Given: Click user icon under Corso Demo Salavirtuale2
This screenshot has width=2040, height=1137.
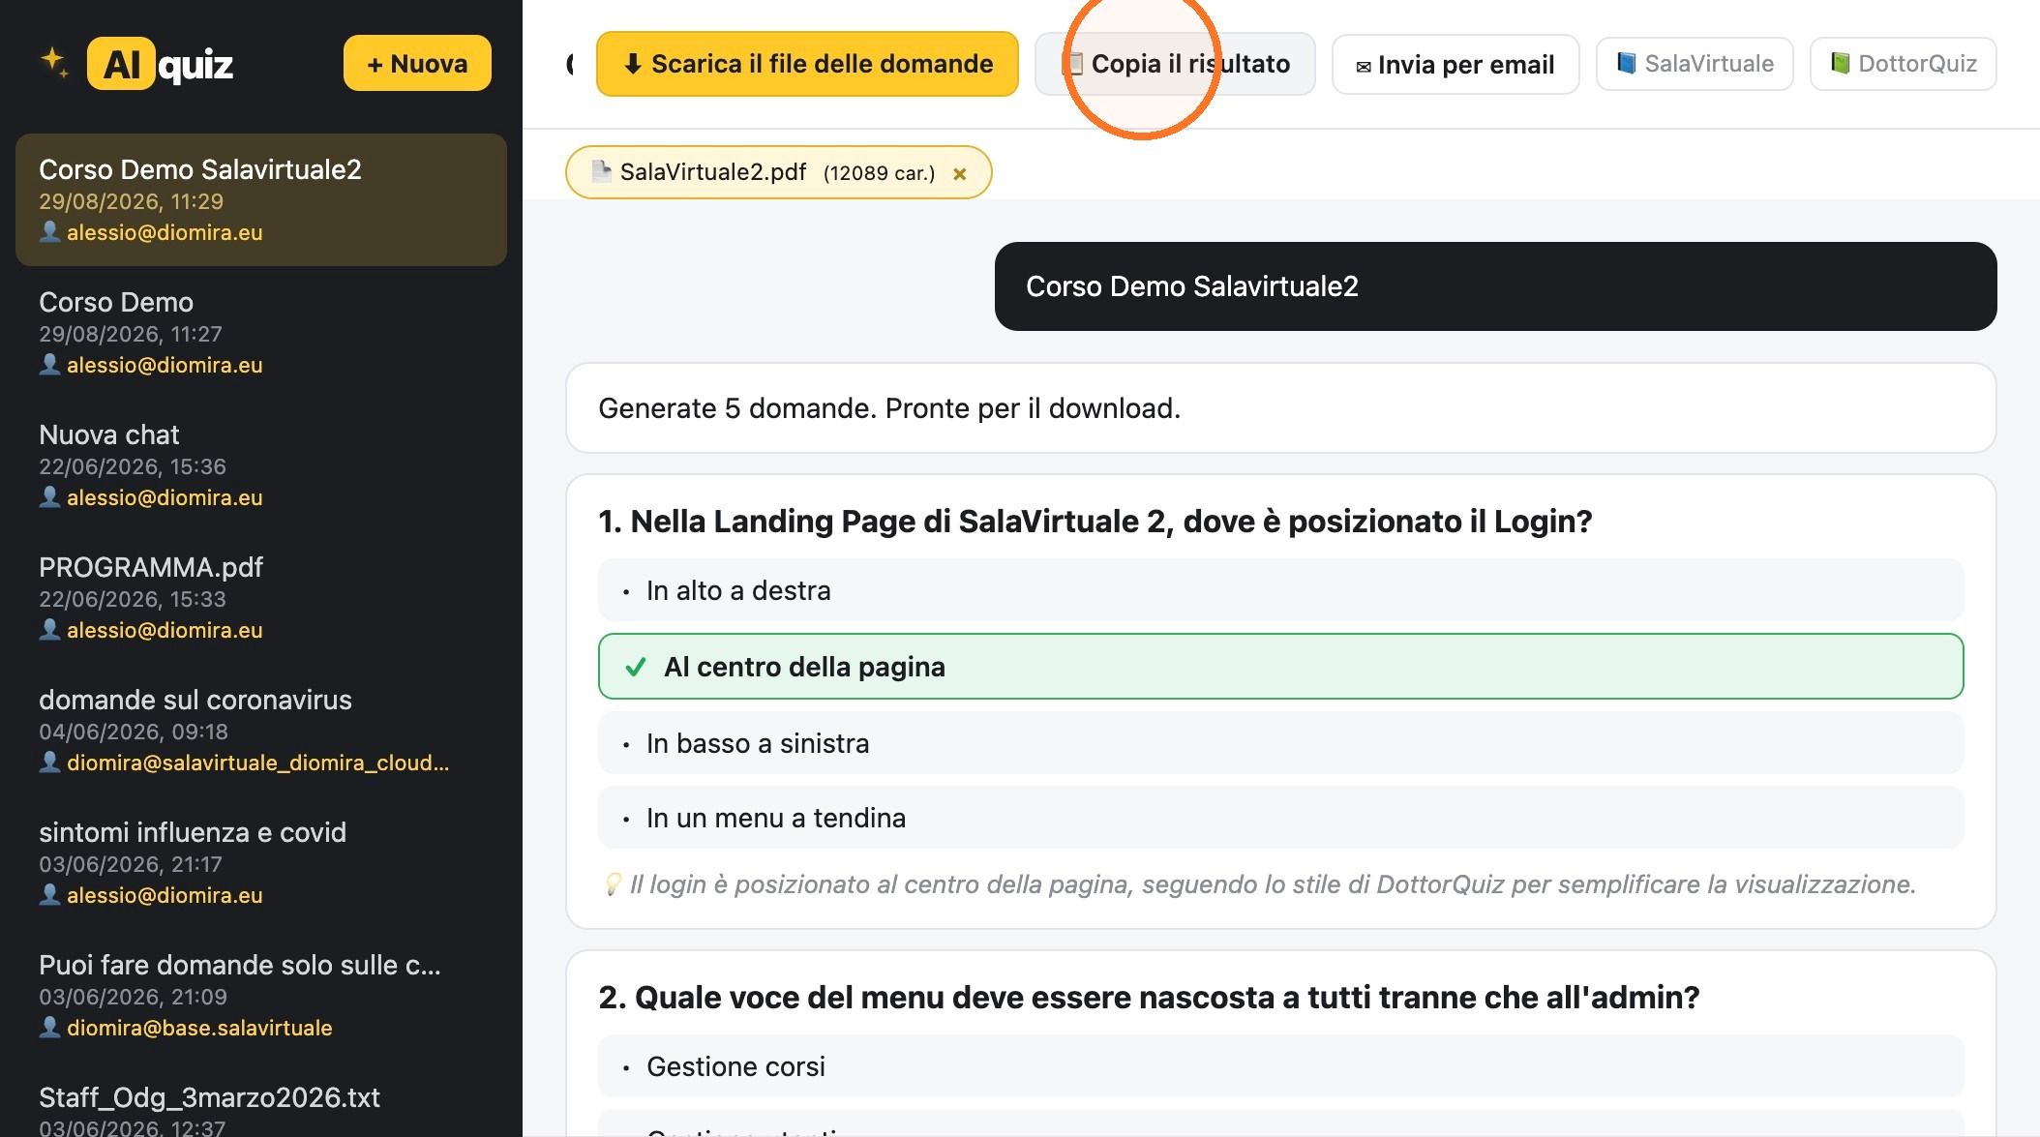Looking at the screenshot, I should coord(49,231).
